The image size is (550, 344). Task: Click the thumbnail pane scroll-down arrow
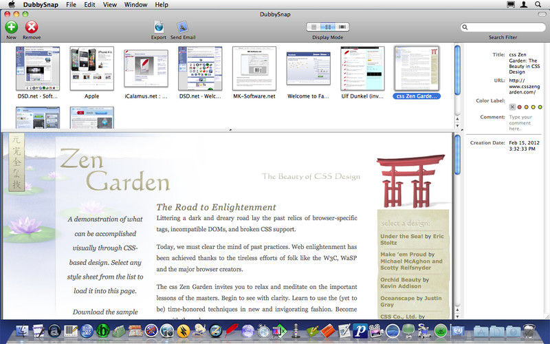pyautogui.click(x=457, y=125)
